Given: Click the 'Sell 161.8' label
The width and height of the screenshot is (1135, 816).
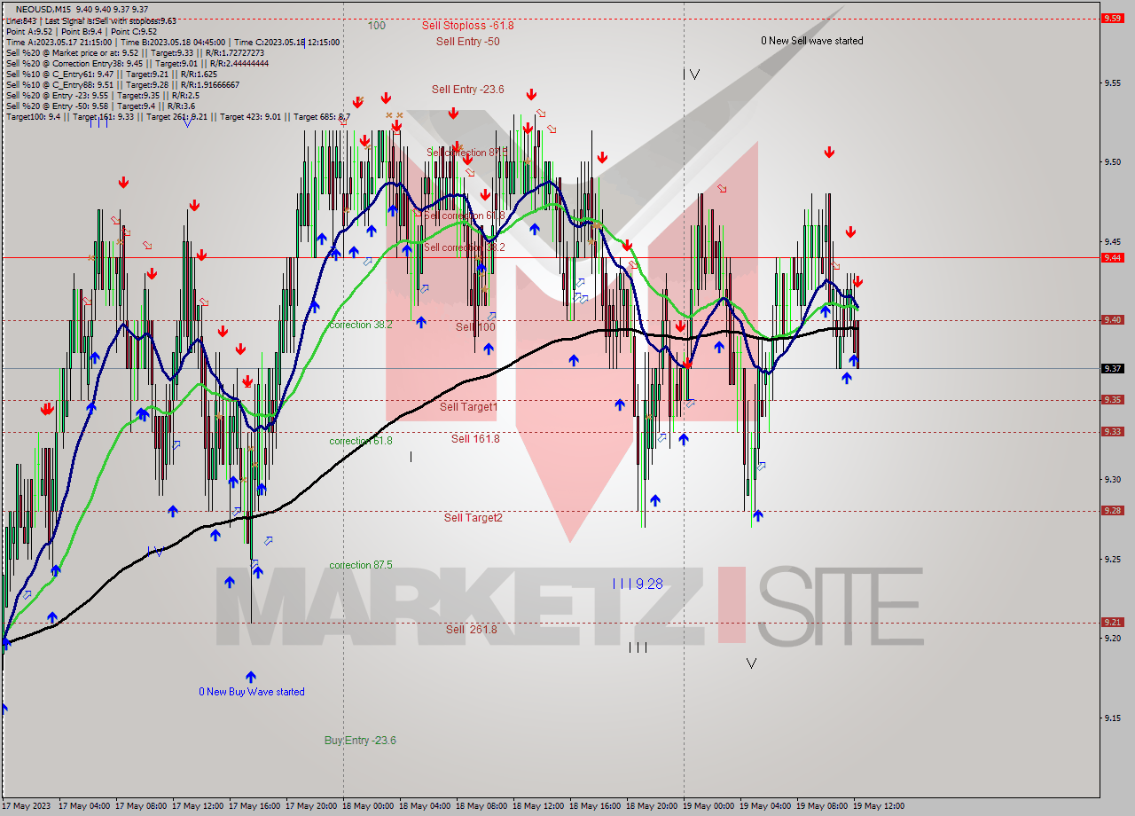Looking at the screenshot, I should click(x=475, y=439).
